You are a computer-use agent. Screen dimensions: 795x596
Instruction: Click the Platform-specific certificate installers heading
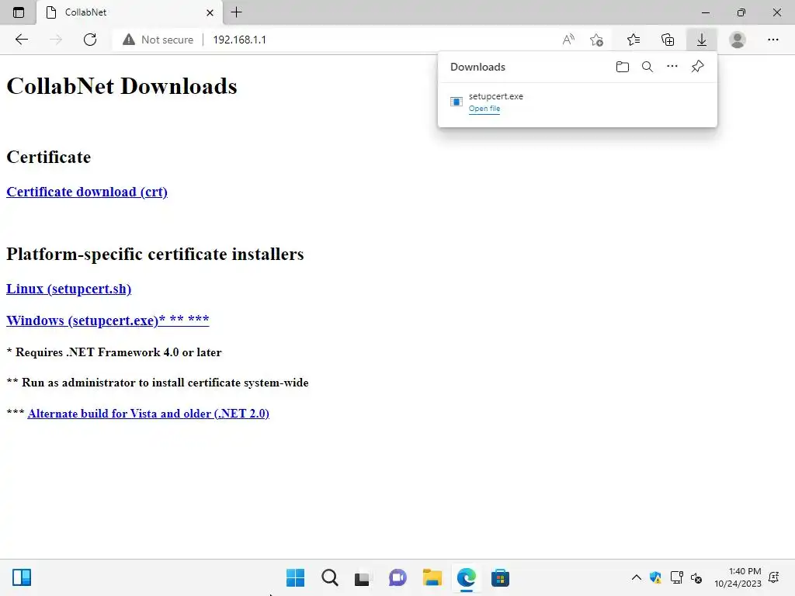[155, 254]
